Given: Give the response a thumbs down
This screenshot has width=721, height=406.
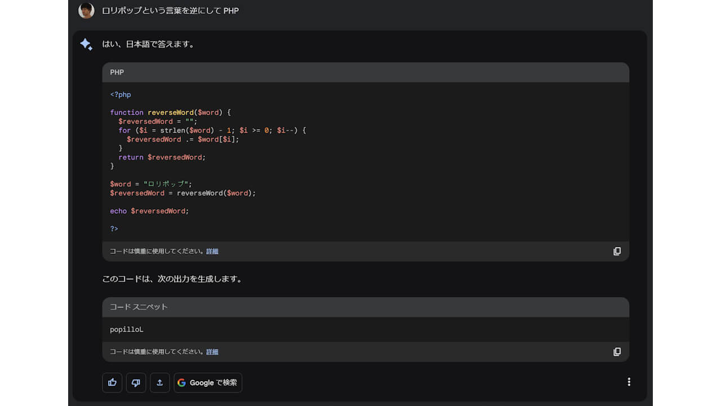Looking at the screenshot, I should pyautogui.click(x=136, y=382).
